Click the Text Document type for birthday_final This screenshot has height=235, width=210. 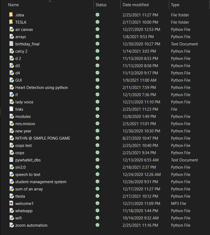click(x=184, y=44)
